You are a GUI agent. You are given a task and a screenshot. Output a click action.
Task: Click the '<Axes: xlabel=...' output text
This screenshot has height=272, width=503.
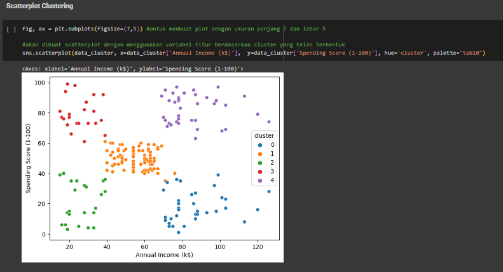[132, 69]
